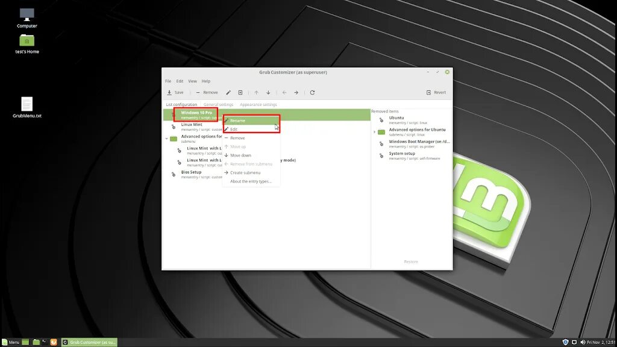Click the pencil edit icon in toolbar
617x347 pixels.
tap(228, 92)
